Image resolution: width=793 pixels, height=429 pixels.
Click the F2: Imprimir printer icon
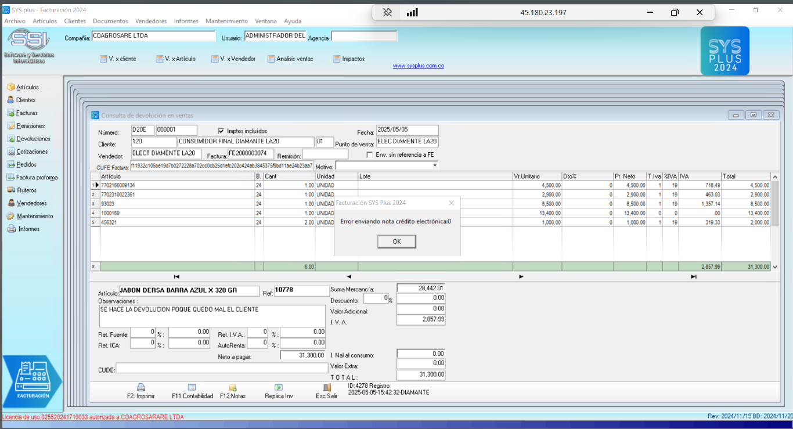click(140, 387)
